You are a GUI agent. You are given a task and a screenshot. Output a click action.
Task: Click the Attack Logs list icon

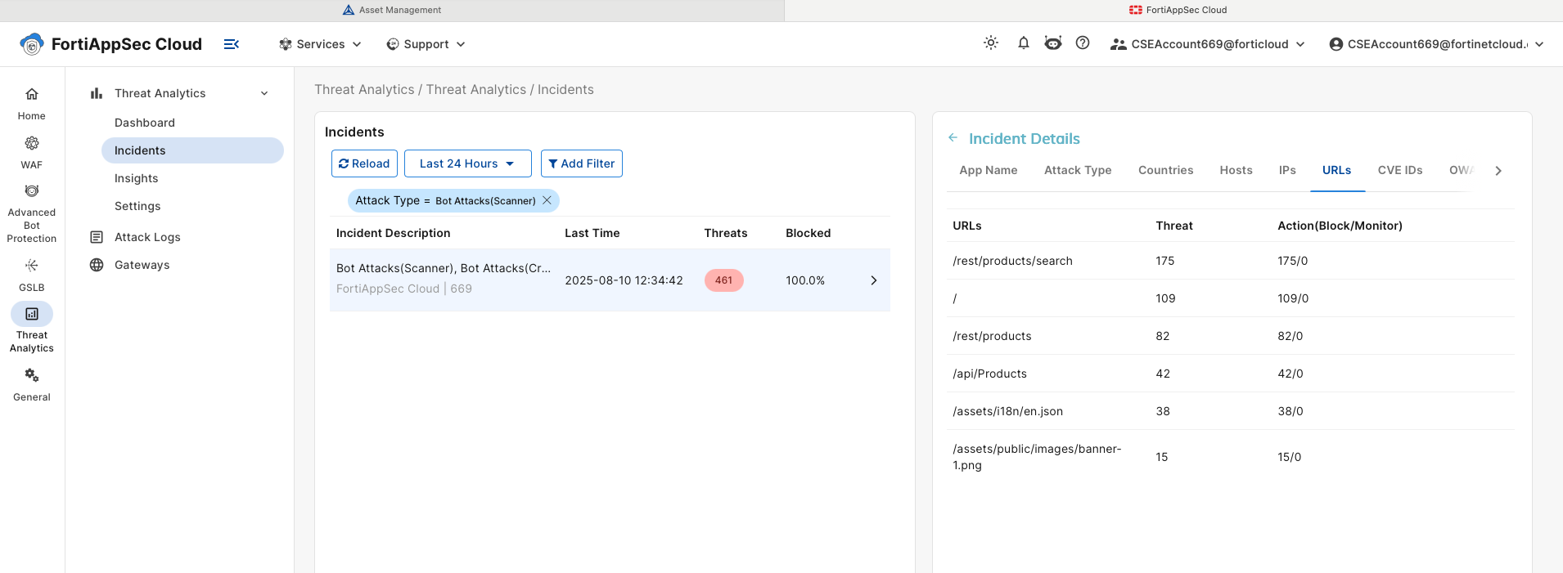click(97, 237)
